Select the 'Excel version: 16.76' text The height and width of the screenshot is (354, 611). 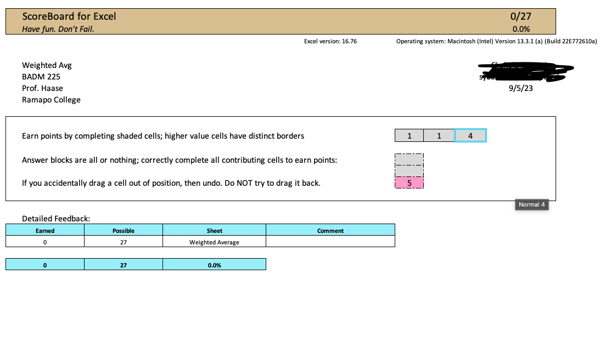point(330,41)
